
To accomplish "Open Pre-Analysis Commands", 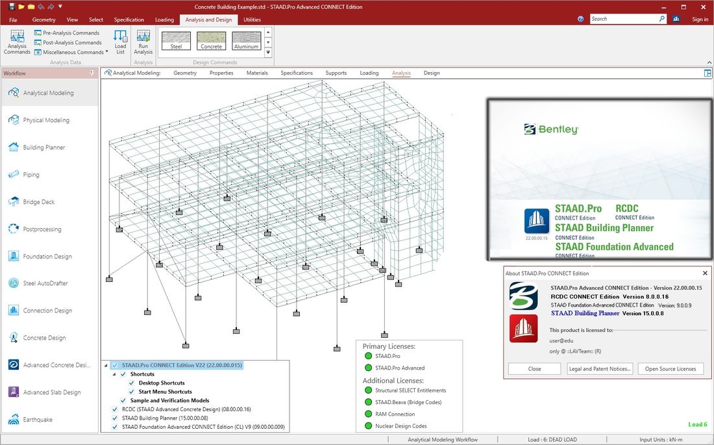I will [x=66, y=33].
